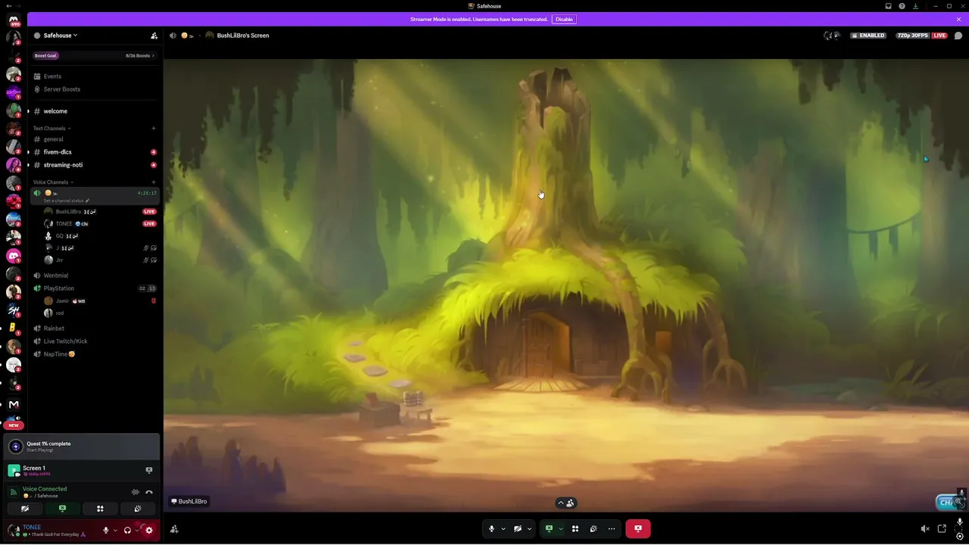
Task: Show the member list icon below the stream
Action: (x=175, y=529)
